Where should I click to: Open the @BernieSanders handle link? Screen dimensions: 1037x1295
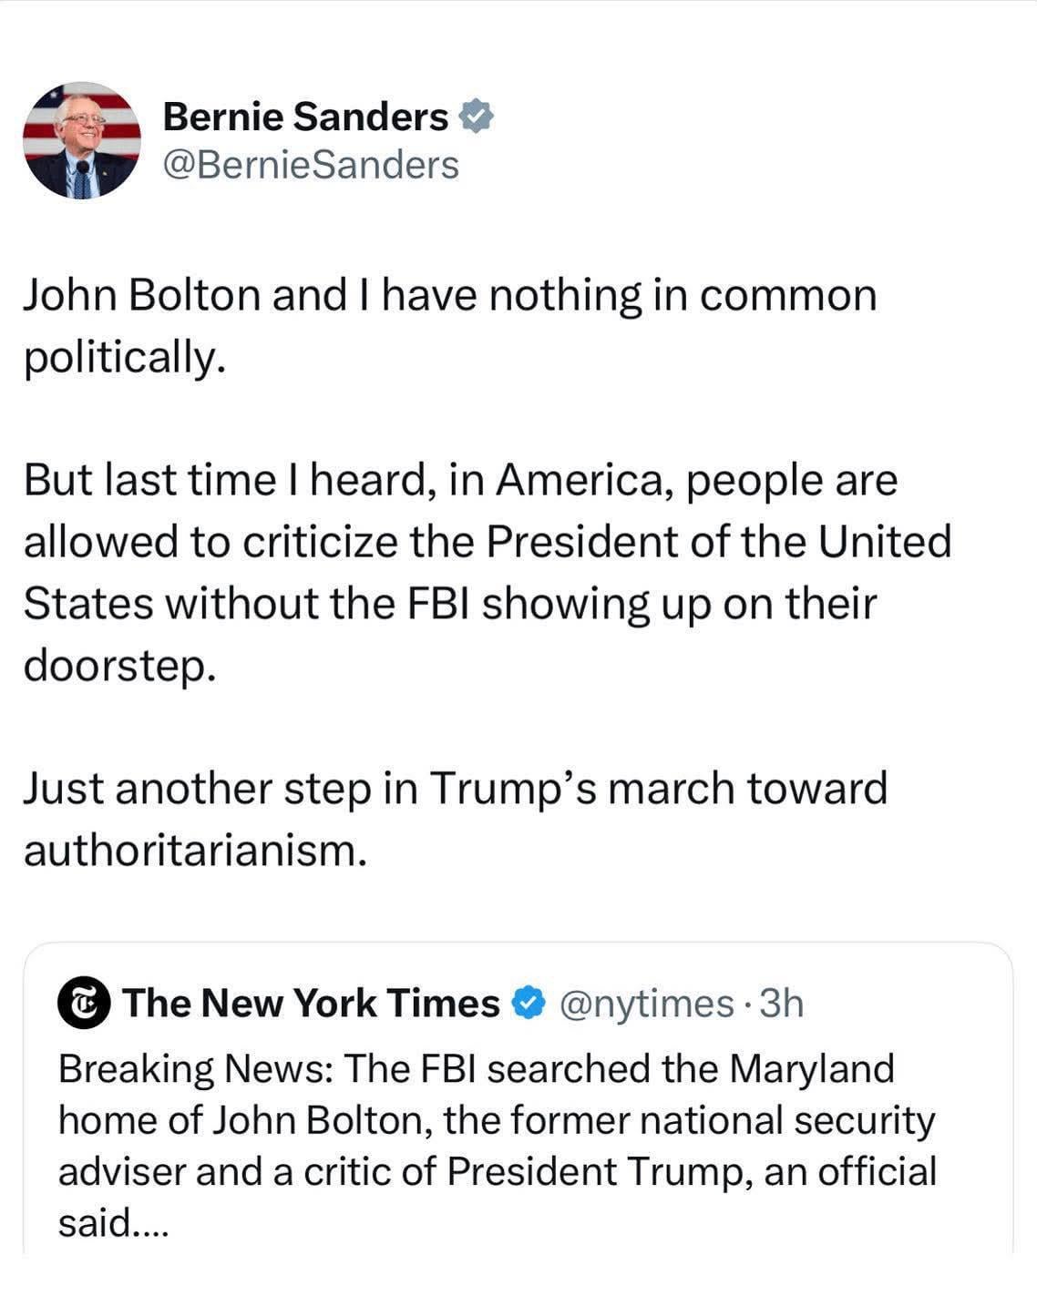310,165
